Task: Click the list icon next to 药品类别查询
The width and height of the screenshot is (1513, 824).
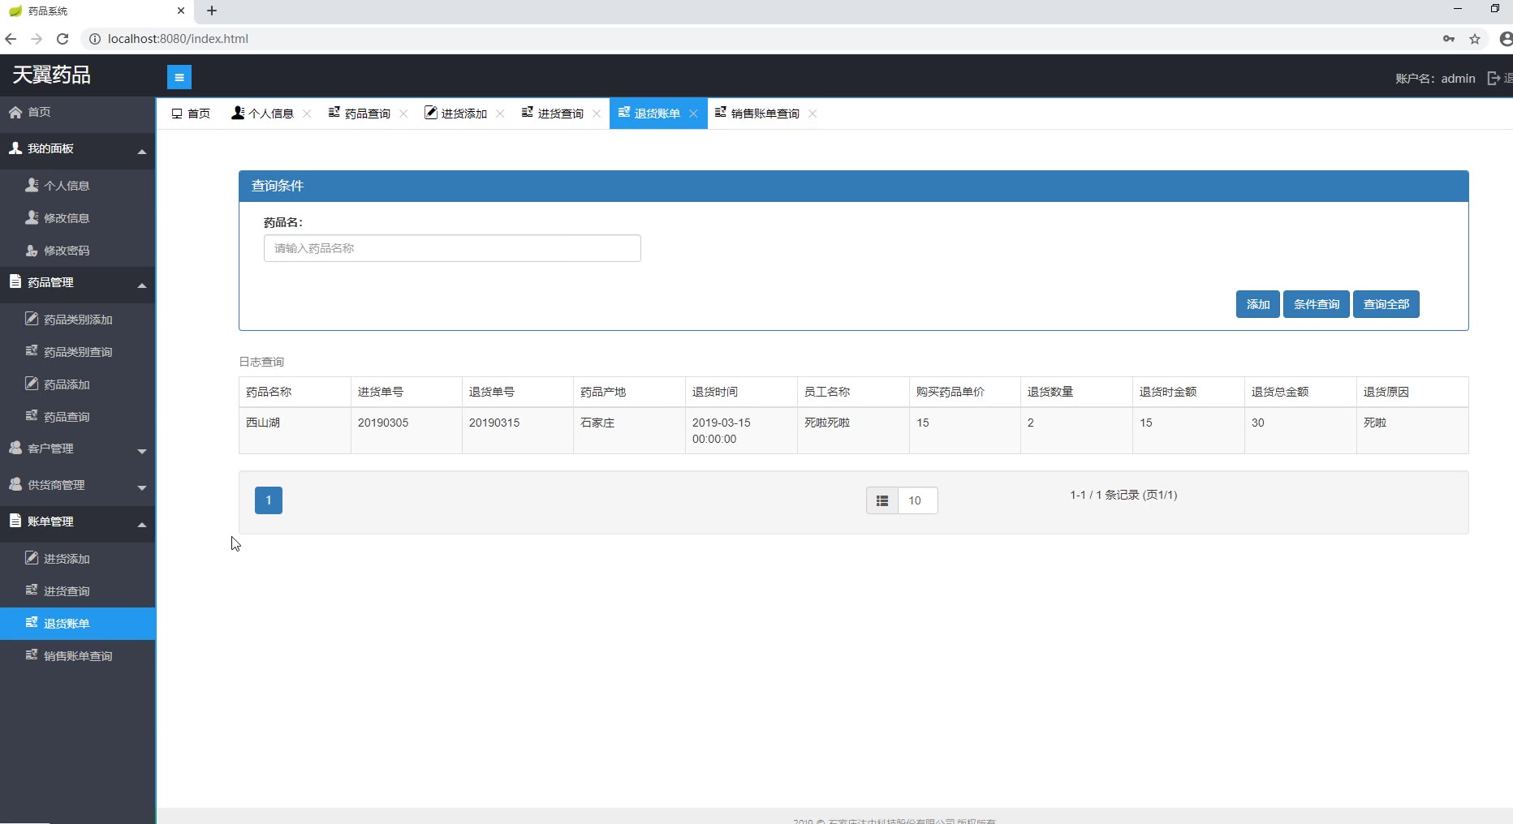Action: click(x=32, y=350)
